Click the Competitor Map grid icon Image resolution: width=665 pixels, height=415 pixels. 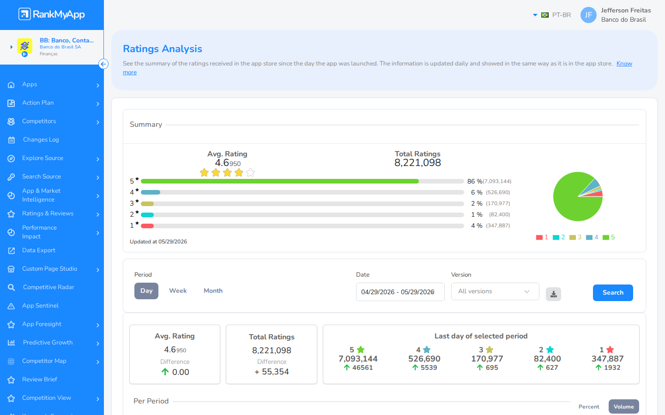[x=12, y=362]
